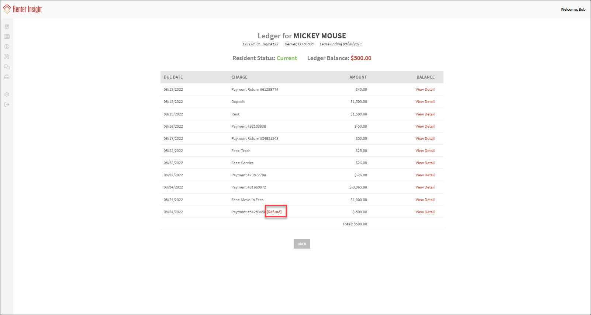View detail for Fees: Service
The width and height of the screenshot is (591, 315).
(425, 163)
